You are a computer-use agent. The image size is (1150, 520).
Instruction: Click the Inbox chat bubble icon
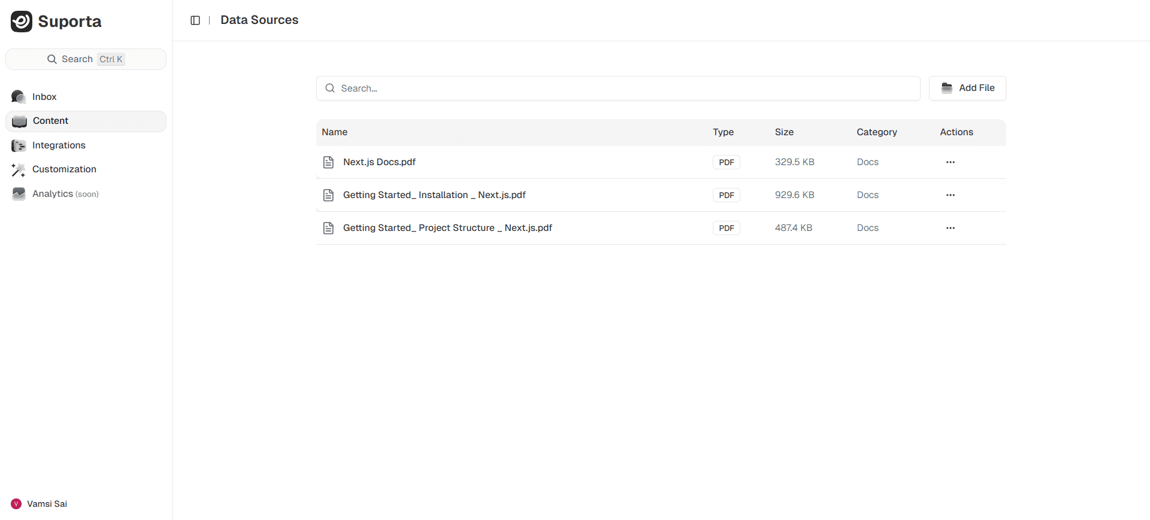19,97
